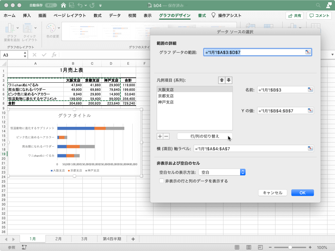The width and height of the screenshot is (335, 251).
Task: Select 京都支店 in series list
Action: click(x=195, y=96)
